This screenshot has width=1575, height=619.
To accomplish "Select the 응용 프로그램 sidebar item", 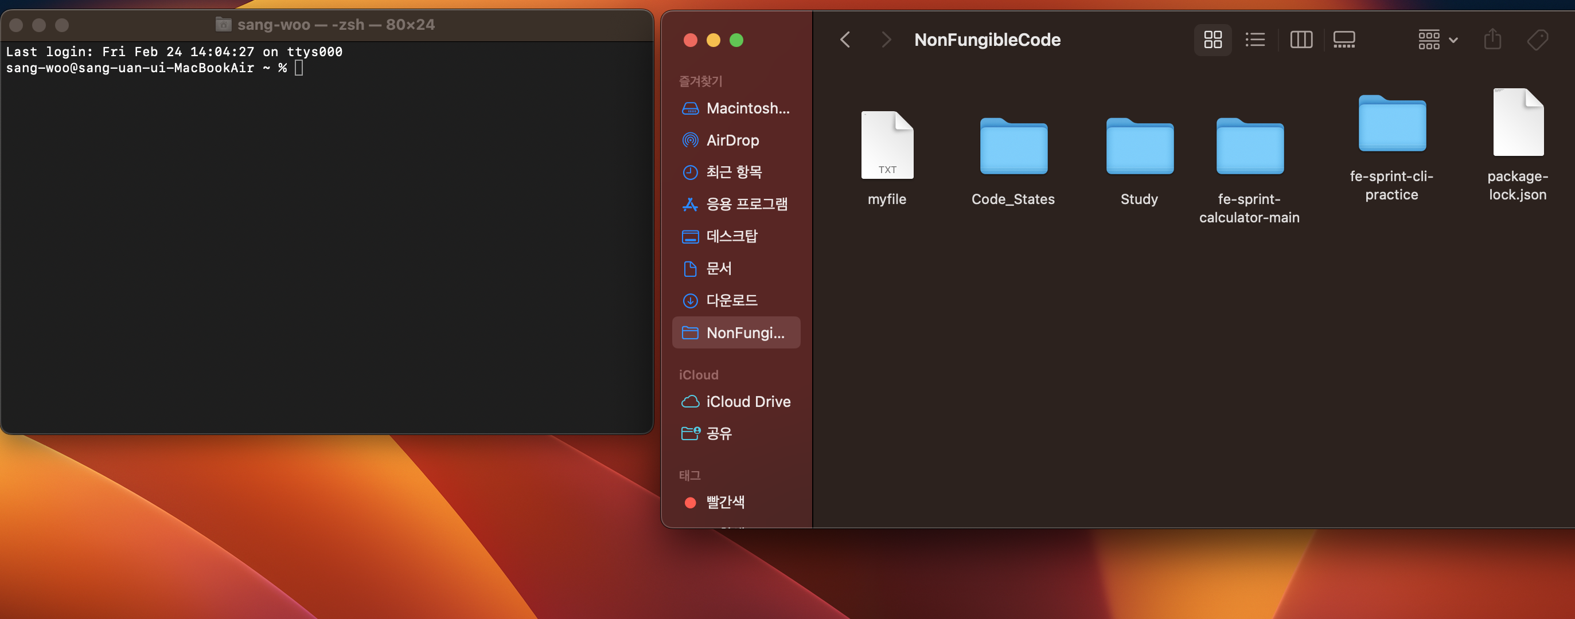I will coord(746,204).
